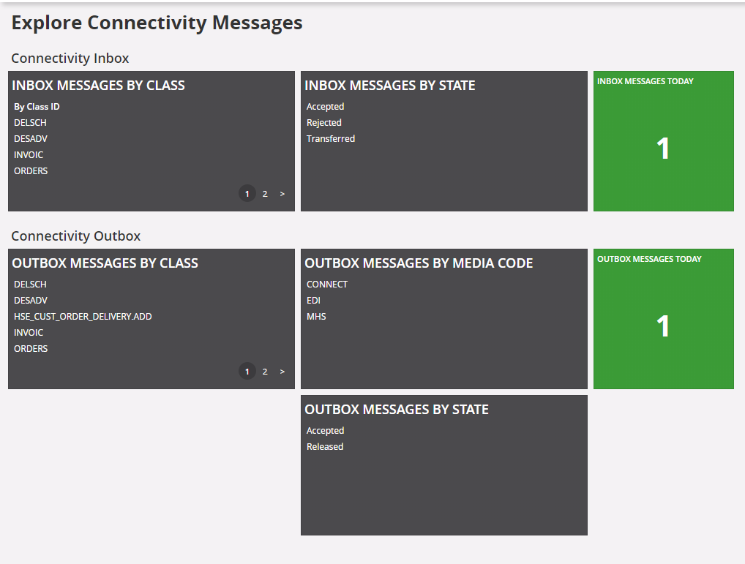The height and width of the screenshot is (564, 745).
Task: Select EDI media code in outbox
Action: tap(313, 301)
